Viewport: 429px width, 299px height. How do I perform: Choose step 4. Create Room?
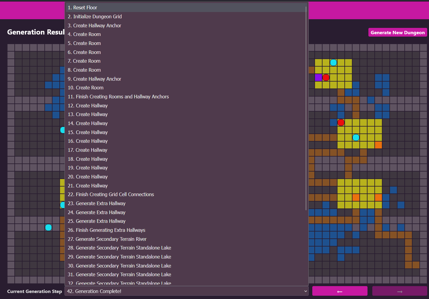point(186,34)
